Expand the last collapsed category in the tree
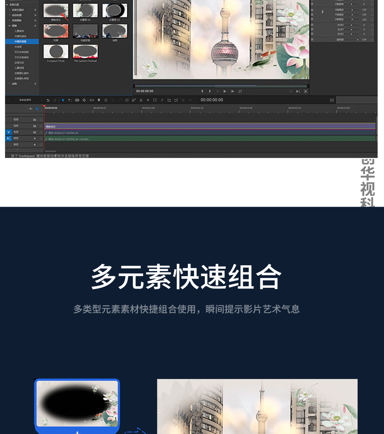 click(10, 83)
